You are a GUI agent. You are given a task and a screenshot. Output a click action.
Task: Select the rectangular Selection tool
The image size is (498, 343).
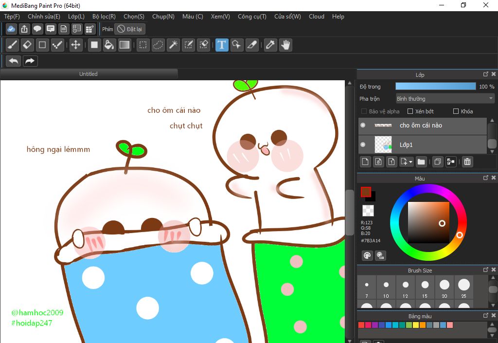[x=143, y=45]
